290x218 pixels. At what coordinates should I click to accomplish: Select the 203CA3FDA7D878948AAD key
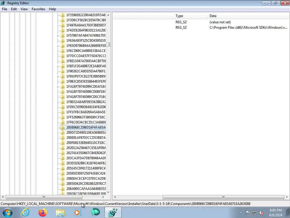[x=86, y=158]
